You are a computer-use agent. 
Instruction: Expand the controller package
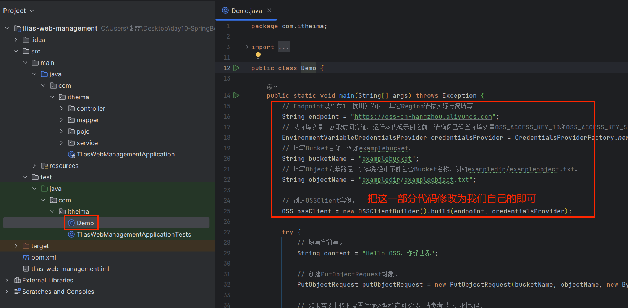62,108
